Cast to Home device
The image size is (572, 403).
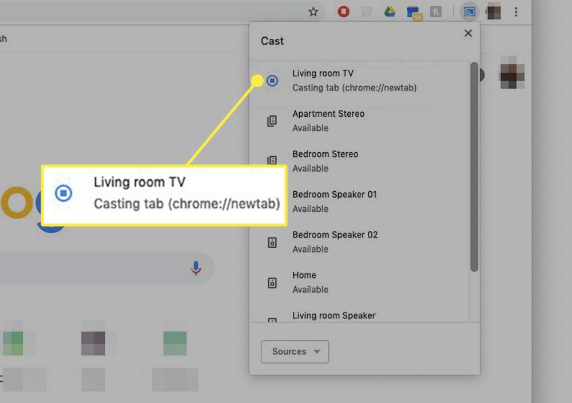359,282
